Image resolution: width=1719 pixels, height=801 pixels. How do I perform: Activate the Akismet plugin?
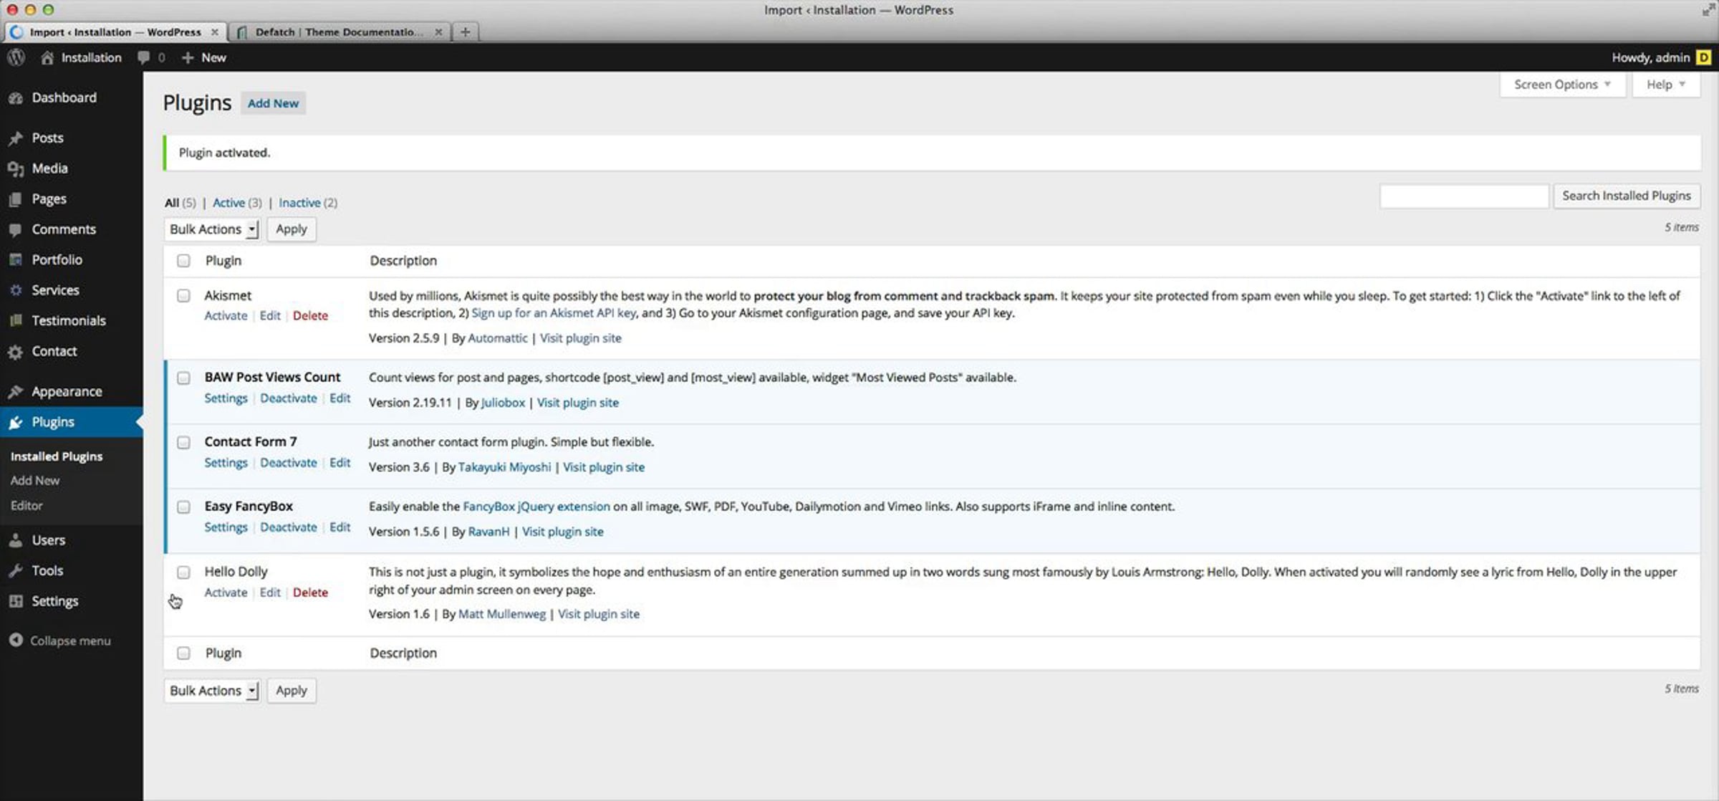click(226, 315)
